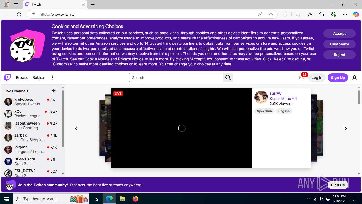362x204 pixels.
Task: Click jasontheween channel avatar
Action: [x=8, y=126]
